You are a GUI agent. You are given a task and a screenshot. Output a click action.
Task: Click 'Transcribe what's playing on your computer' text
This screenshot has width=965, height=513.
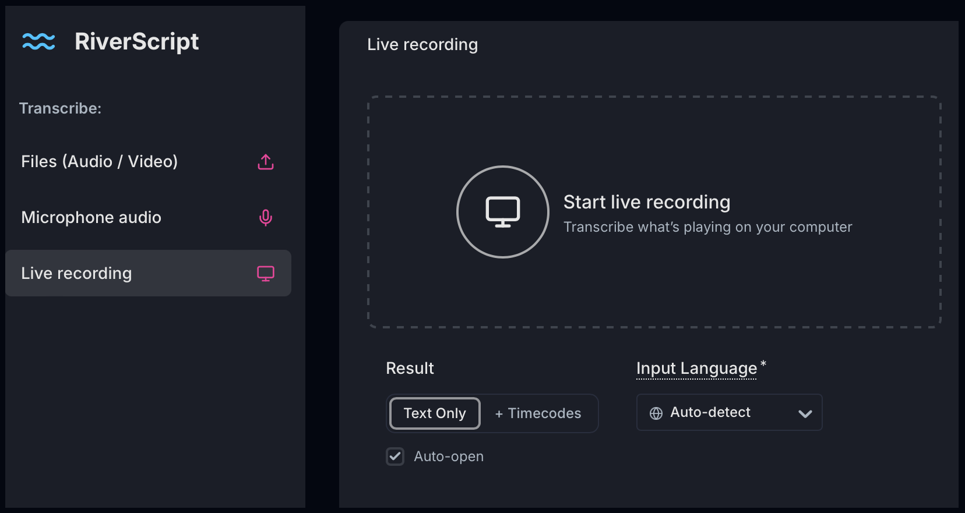(707, 227)
